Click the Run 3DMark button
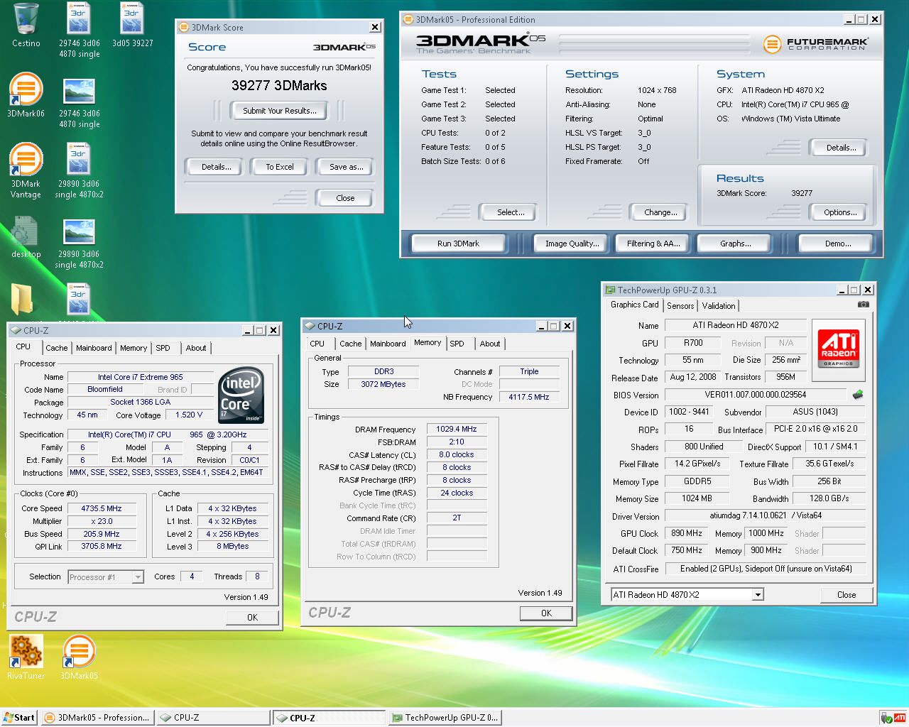This screenshot has height=727, width=909. (458, 244)
